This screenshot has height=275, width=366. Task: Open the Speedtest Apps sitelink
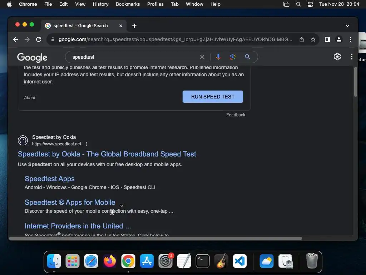[x=50, y=179]
